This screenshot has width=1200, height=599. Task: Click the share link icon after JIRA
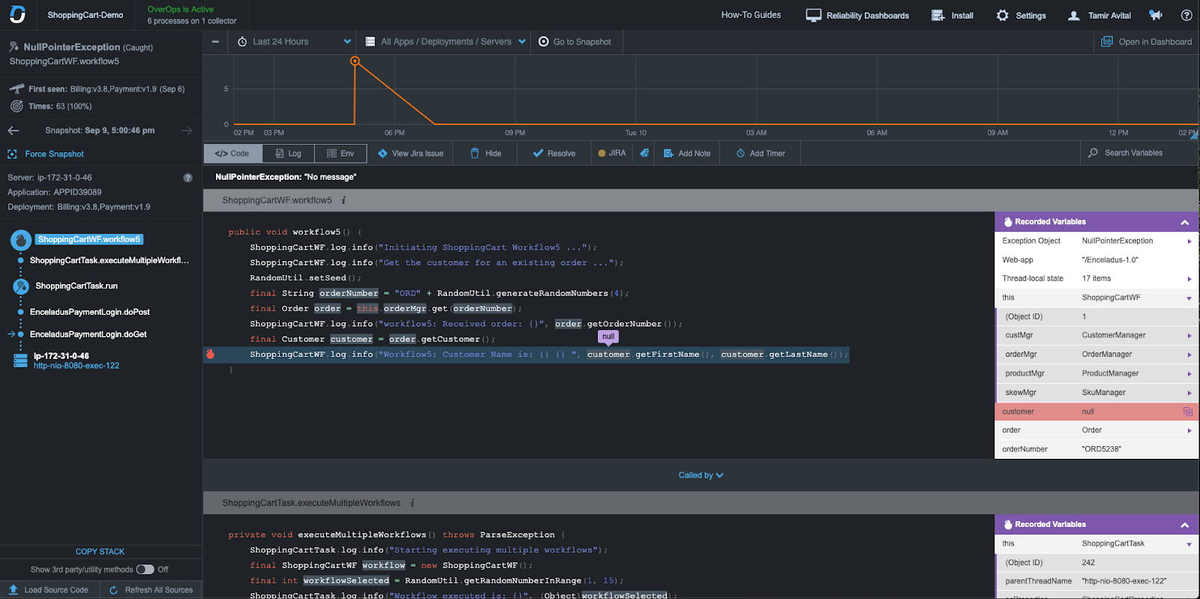click(x=644, y=153)
